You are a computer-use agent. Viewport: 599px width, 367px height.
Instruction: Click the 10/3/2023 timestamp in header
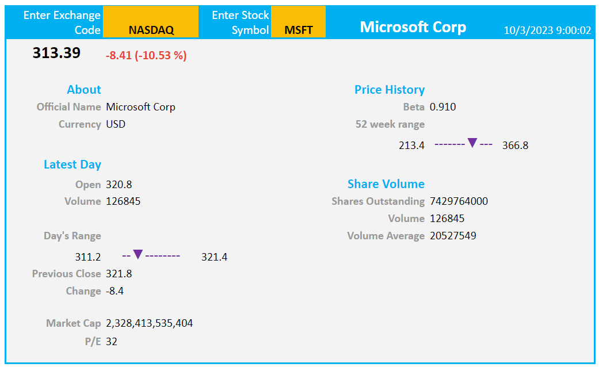547,30
